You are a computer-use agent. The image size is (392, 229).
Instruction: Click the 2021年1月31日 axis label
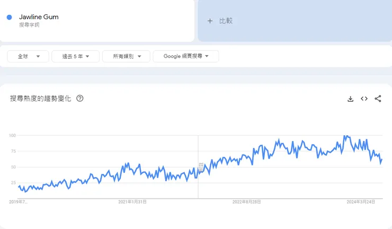[132, 202]
